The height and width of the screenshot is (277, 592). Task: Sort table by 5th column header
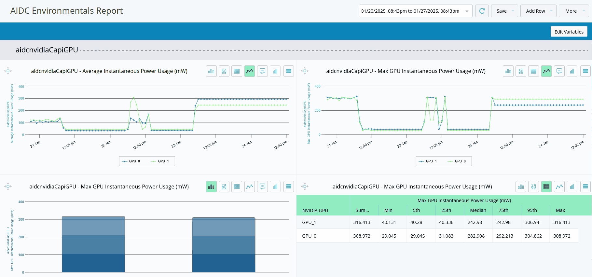[x=416, y=210]
